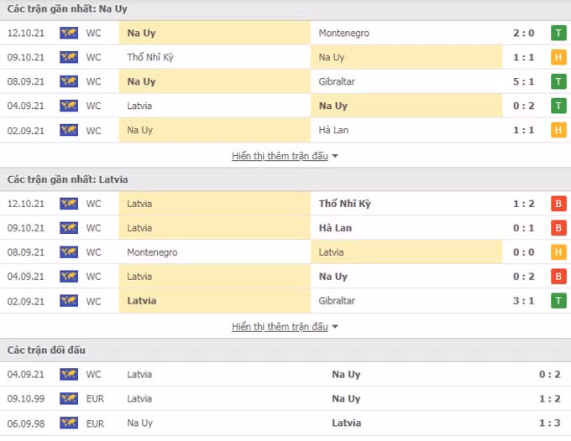Click the flag icon in the 09.10.99 EUR head-to-head row
571x441 pixels.
[x=69, y=399]
